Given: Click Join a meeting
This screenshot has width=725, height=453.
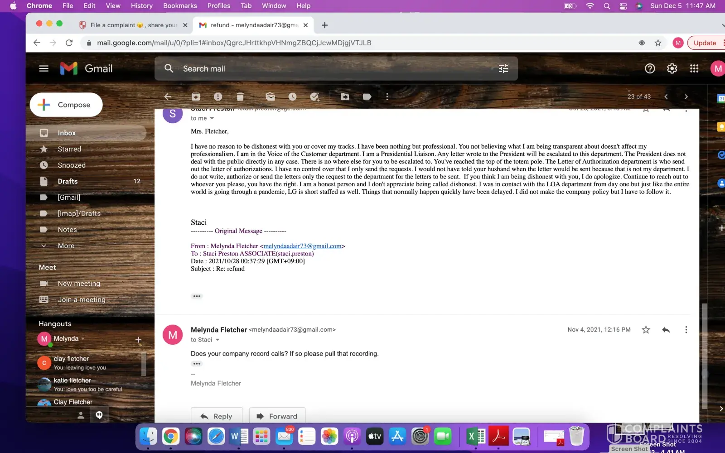Looking at the screenshot, I should (81, 300).
